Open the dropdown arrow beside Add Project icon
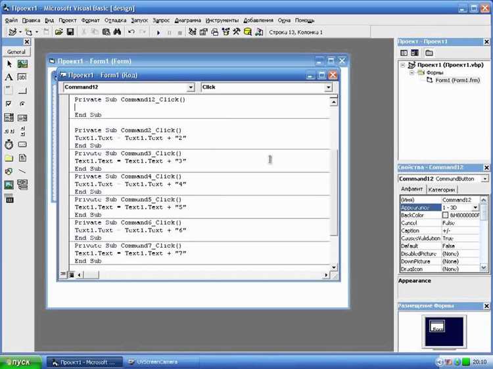The image size is (493, 369). tap(20, 32)
